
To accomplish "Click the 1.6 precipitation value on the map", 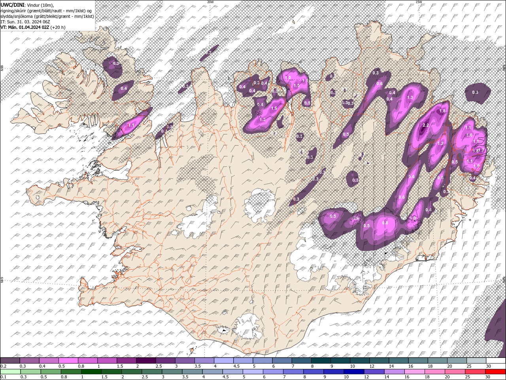I will click(274, 108).
